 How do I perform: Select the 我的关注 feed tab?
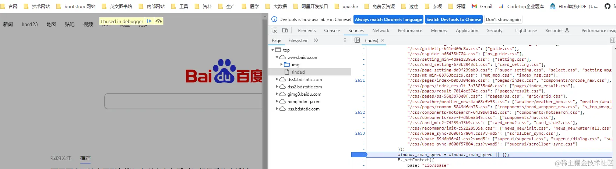tap(61, 158)
